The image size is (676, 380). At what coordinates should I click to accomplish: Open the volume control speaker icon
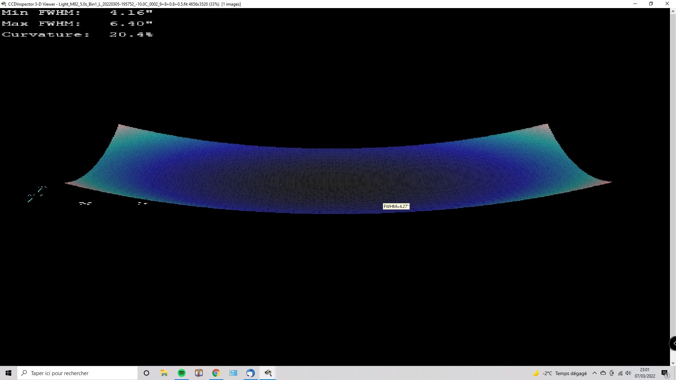point(628,373)
